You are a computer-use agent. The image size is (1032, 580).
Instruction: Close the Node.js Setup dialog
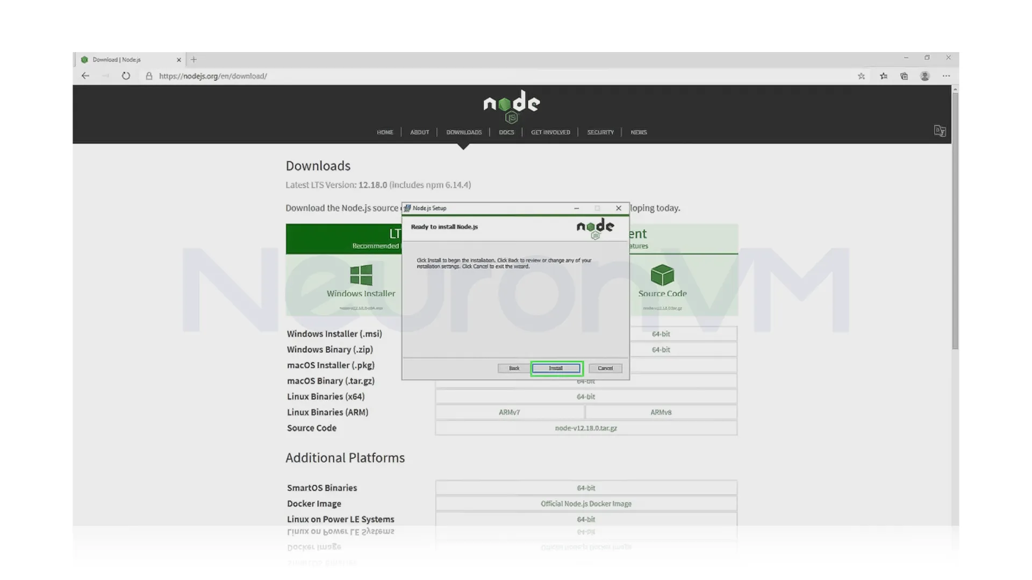pos(619,208)
